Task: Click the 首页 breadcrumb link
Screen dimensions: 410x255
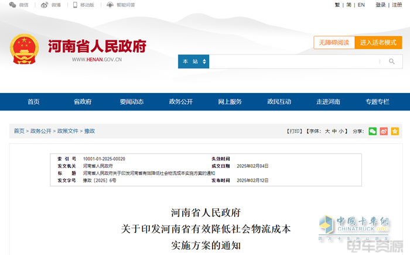Action: click(x=19, y=131)
